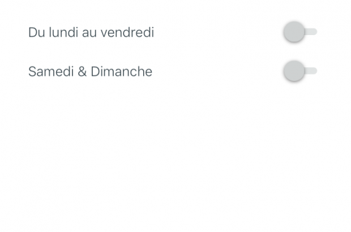This screenshot has width=351, height=232.
Task: Turn on the Samedi & Dimanche switch
Action: tap(299, 71)
